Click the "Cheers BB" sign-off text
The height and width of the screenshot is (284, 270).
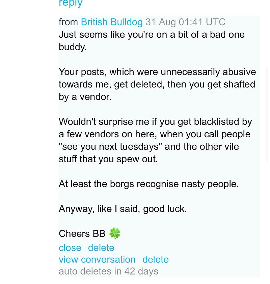click(82, 233)
